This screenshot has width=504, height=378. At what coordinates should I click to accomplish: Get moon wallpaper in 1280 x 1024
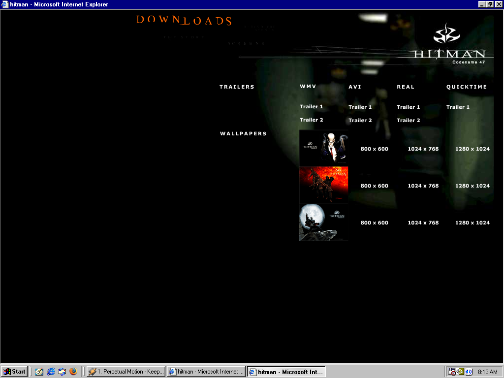pyautogui.click(x=472, y=222)
